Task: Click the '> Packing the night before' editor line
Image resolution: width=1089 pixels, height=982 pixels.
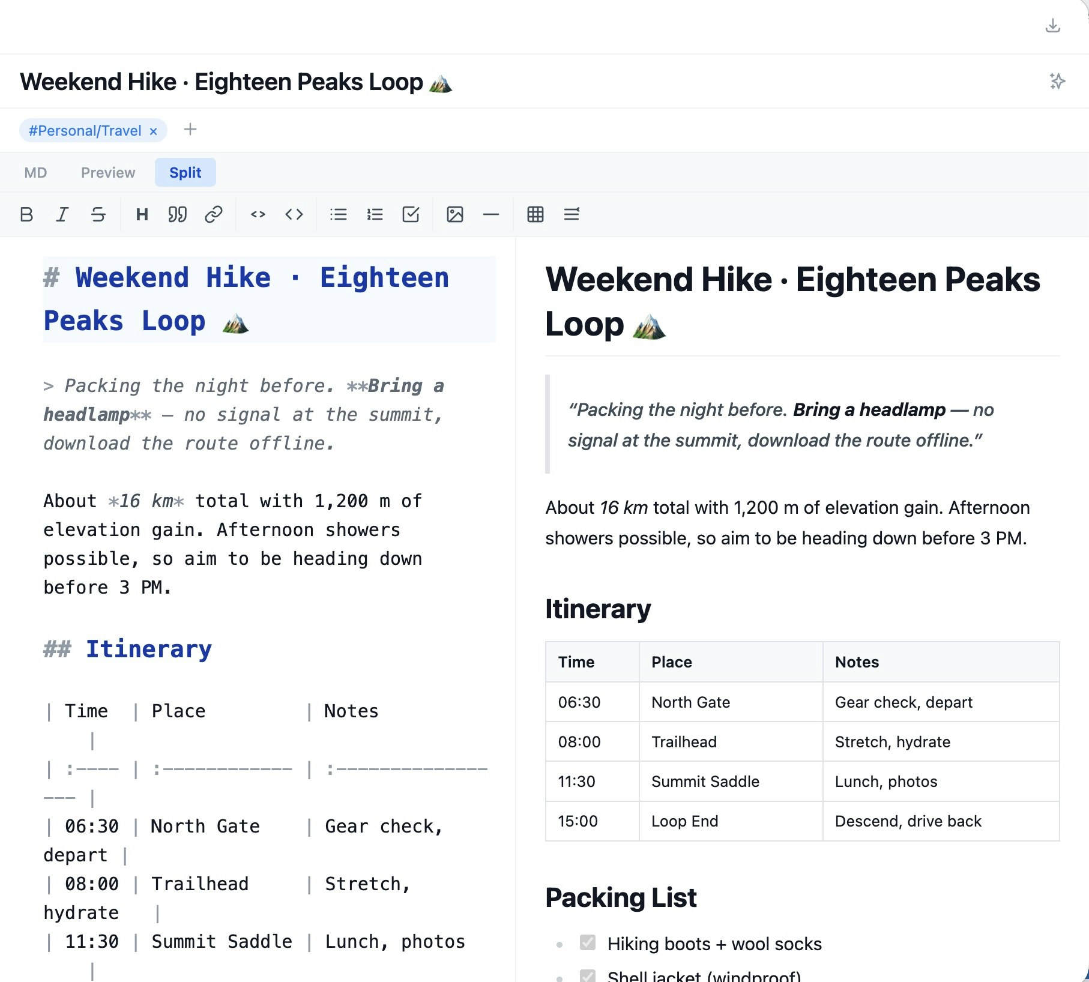Action: click(x=244, y=415)
